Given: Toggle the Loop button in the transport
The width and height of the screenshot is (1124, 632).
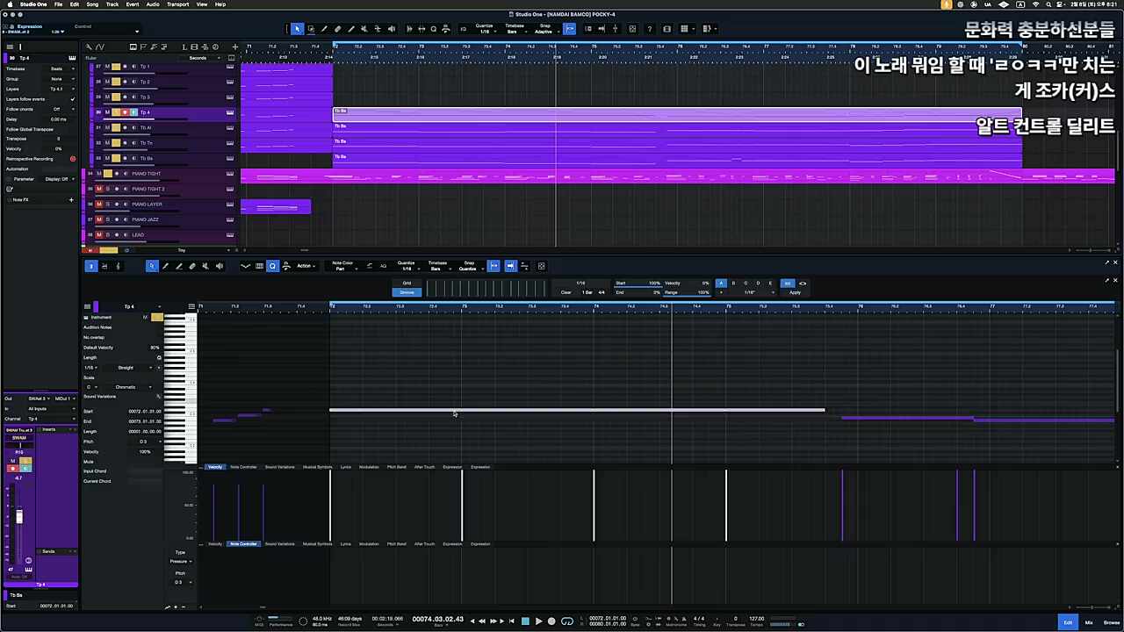Looking at the screenshot, I should pyautogui.click(x=567, y=621).
